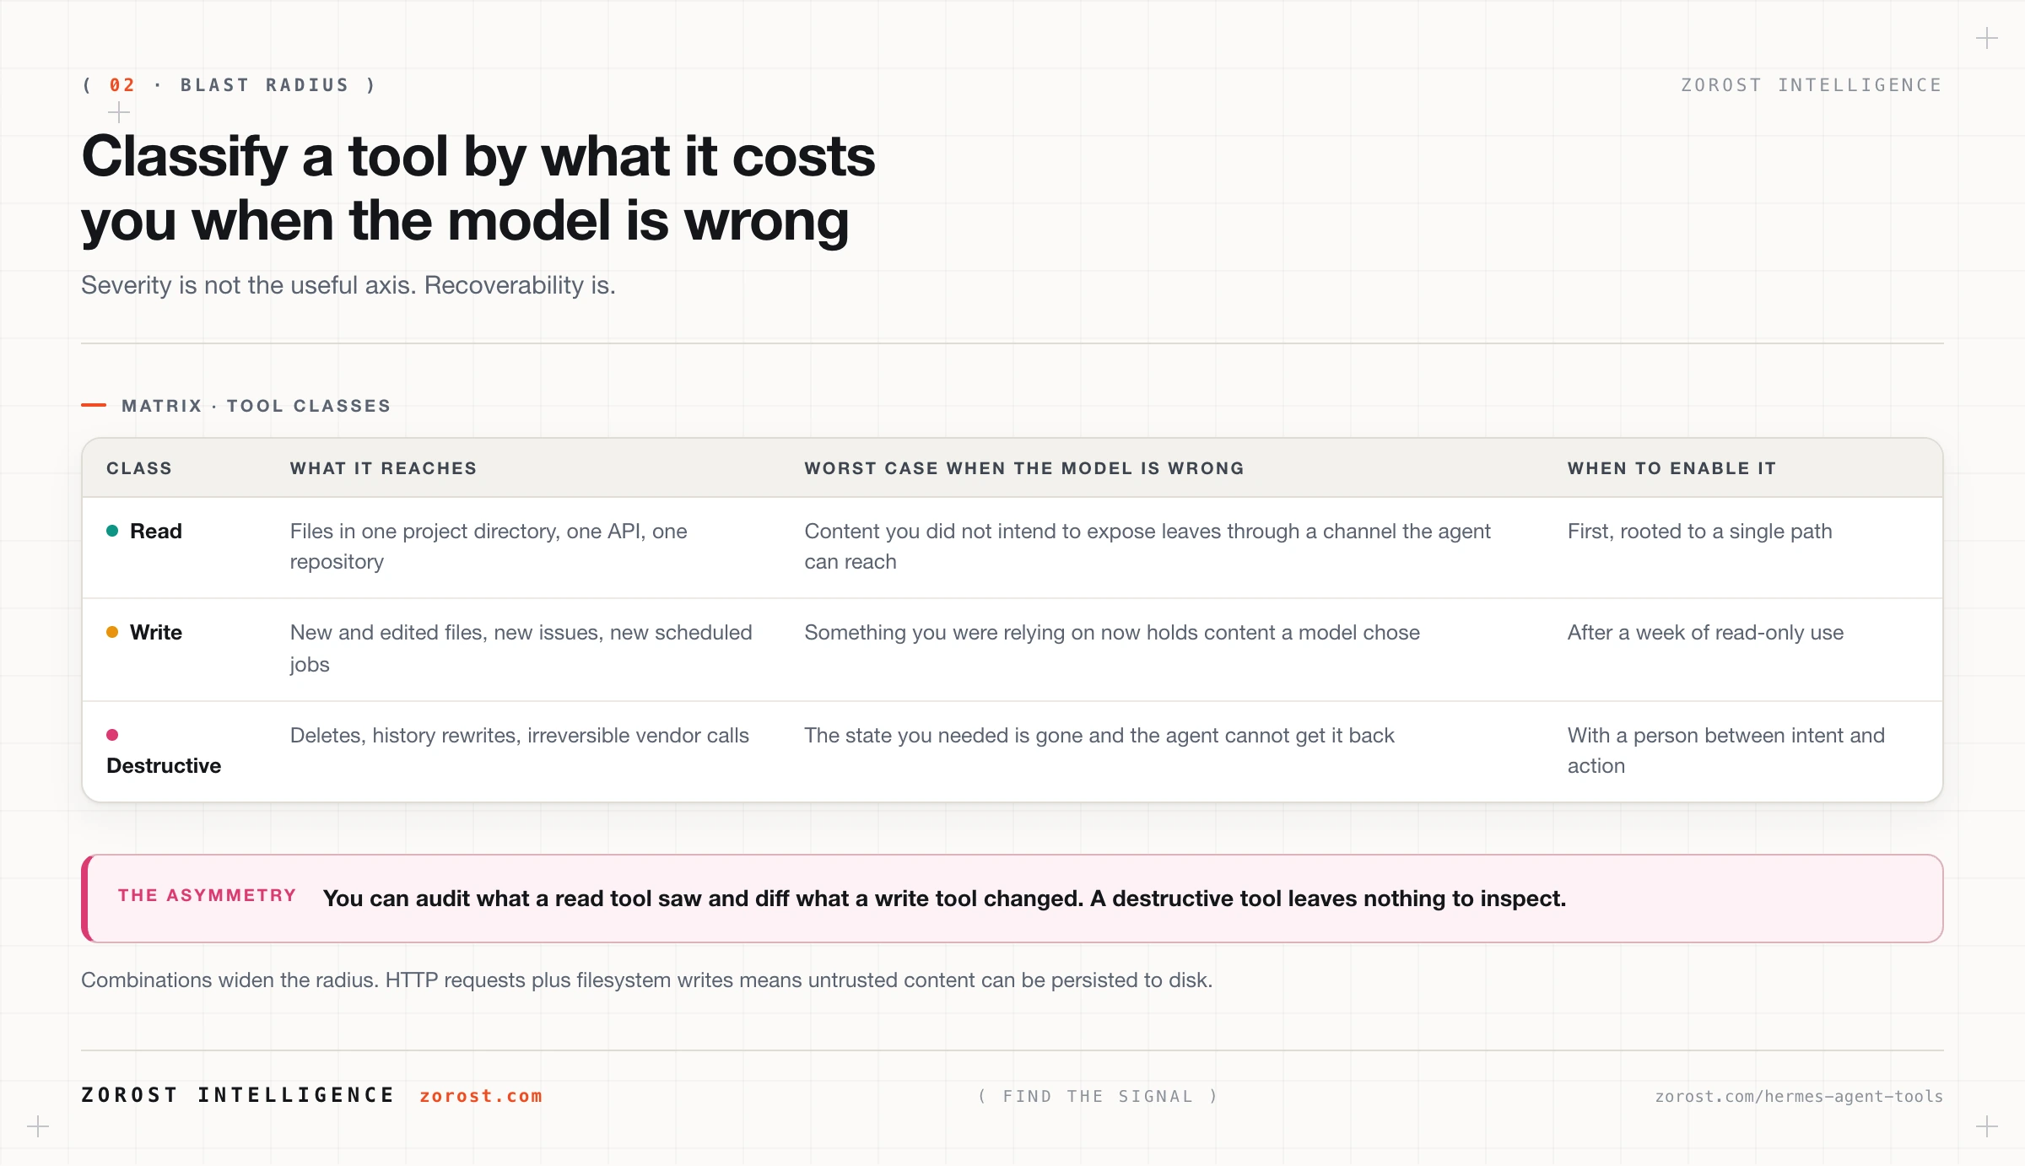This screenshot has width=2025, height=1166.
Task: Click 'WORST CASE WHEN THE MODEL IS WRONG' header
Action: point(1024,468)
